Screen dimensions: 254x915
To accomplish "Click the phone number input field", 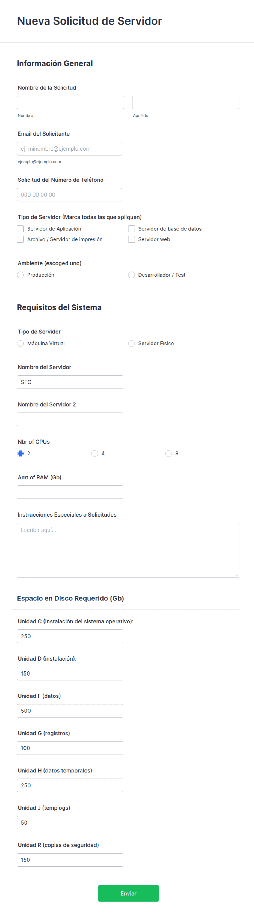I will click(70, 195).
